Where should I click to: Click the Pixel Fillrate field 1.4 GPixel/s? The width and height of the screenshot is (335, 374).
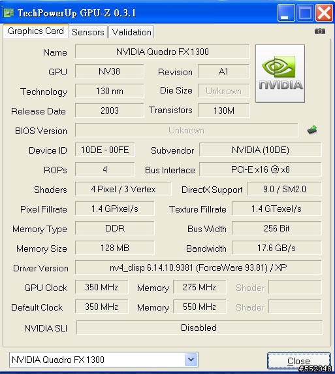(115, 209)
